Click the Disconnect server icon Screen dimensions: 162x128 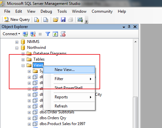pos(33,34)
